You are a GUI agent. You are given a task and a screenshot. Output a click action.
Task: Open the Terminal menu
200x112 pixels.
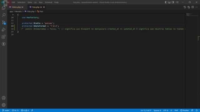[48, 2]
